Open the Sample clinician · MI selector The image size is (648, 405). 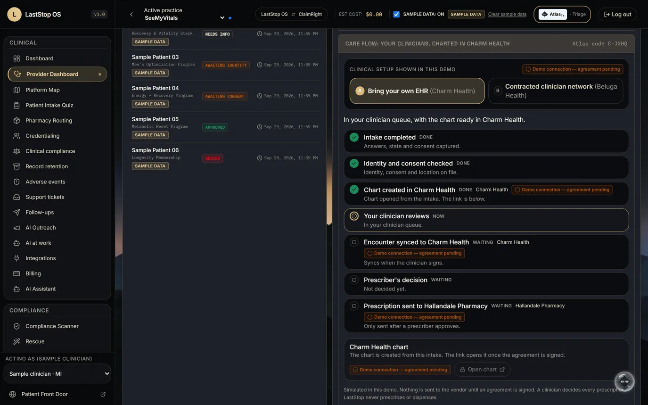coord(57,374)
